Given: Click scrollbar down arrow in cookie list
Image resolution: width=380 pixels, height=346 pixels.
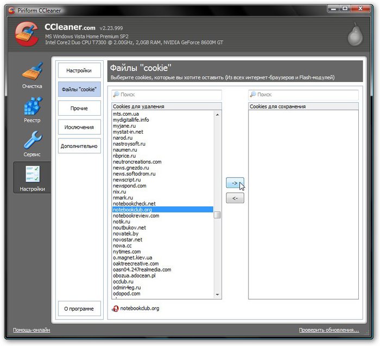Looking at the screenshot, I should (x=217, y=294).
